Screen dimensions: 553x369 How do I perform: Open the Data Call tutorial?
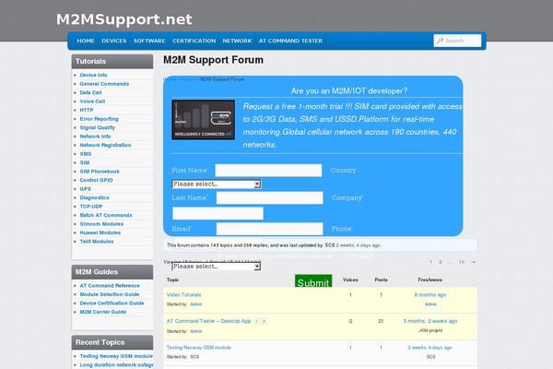90,92
